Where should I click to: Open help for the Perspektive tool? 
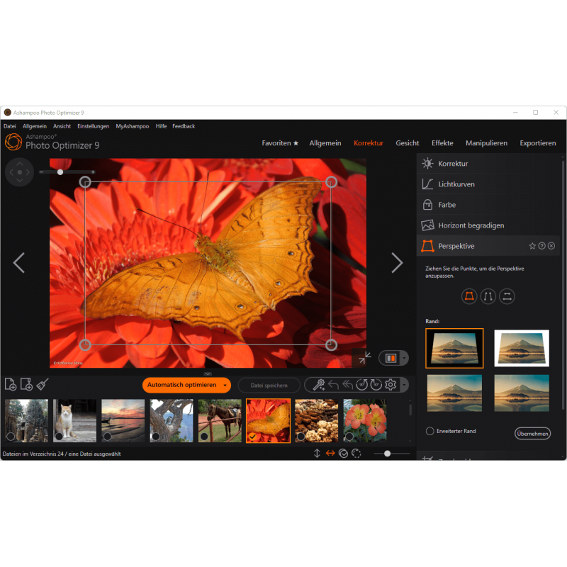coord(541,246)
